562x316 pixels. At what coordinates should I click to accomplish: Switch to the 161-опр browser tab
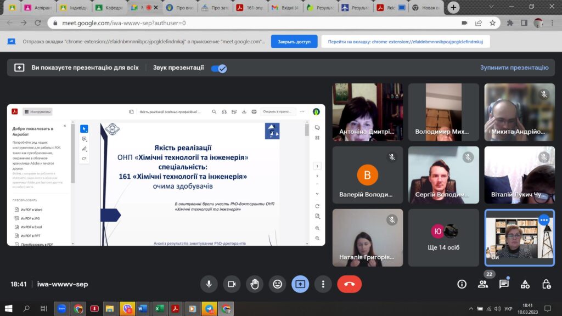pos(251,8)
